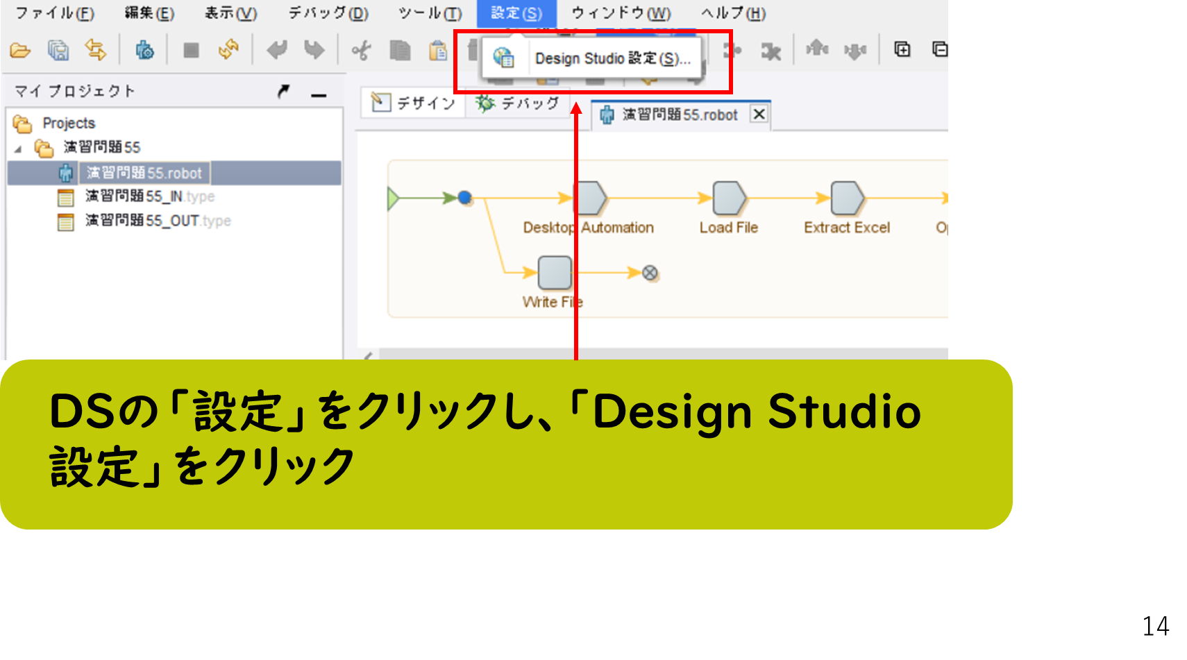Viewport: 1187px width, 660px height.
Task: Click the Copy pages icon
Action: click(400, 50)
